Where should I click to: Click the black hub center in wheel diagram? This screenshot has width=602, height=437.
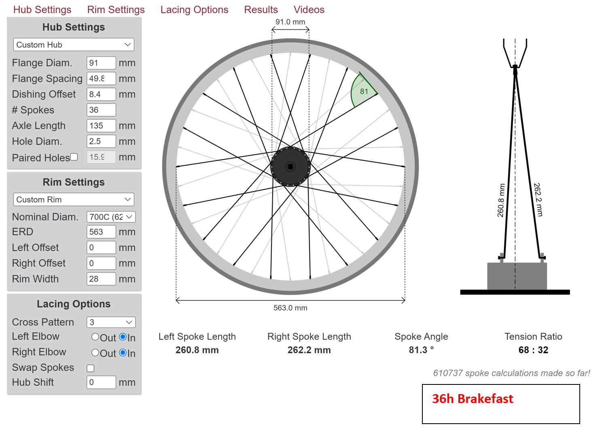point(290,167)
